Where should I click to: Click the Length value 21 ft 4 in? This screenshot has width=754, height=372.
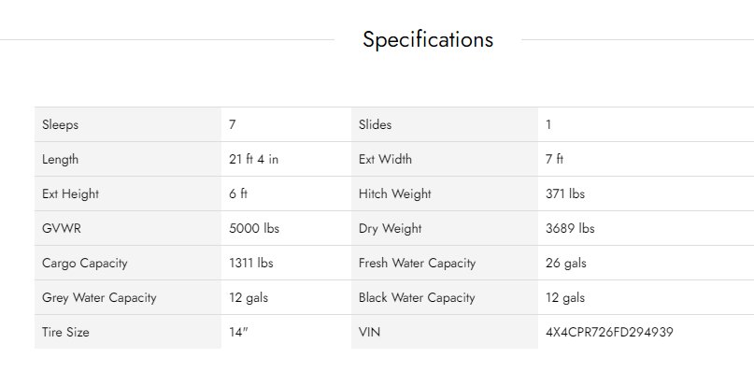pos(253,159)
